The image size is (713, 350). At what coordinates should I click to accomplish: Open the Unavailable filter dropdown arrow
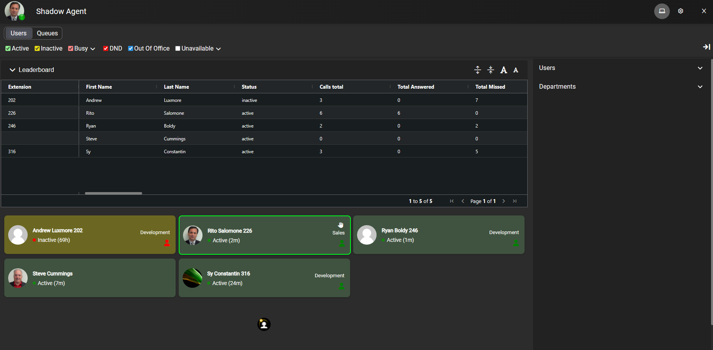218,49
